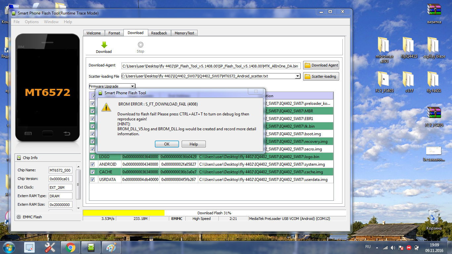Click the Extern RAM Type field
The width and height of the screenshot is (452, 254).
pyautogui.click(x=61, y=196)
